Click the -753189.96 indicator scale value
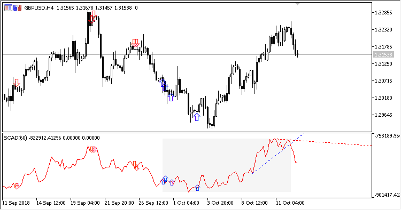 387,136
